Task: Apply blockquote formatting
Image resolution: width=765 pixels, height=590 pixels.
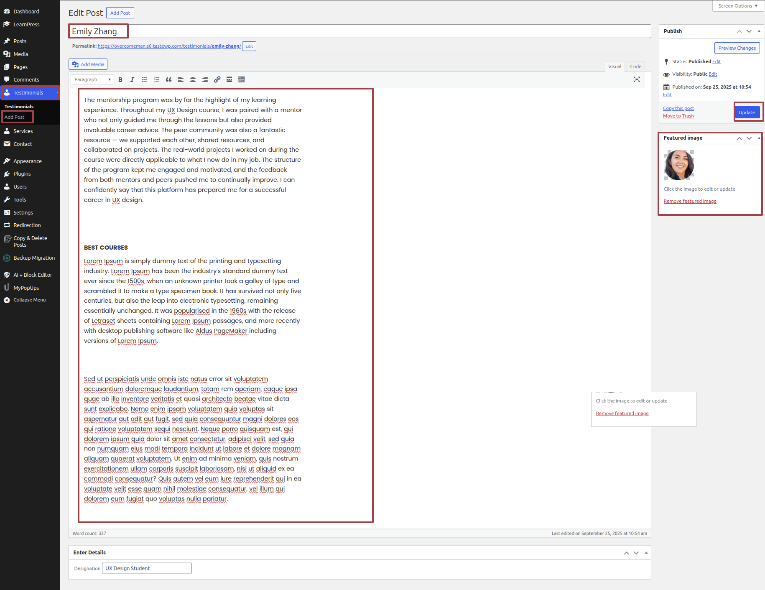Action: click(x=168, y=79)
